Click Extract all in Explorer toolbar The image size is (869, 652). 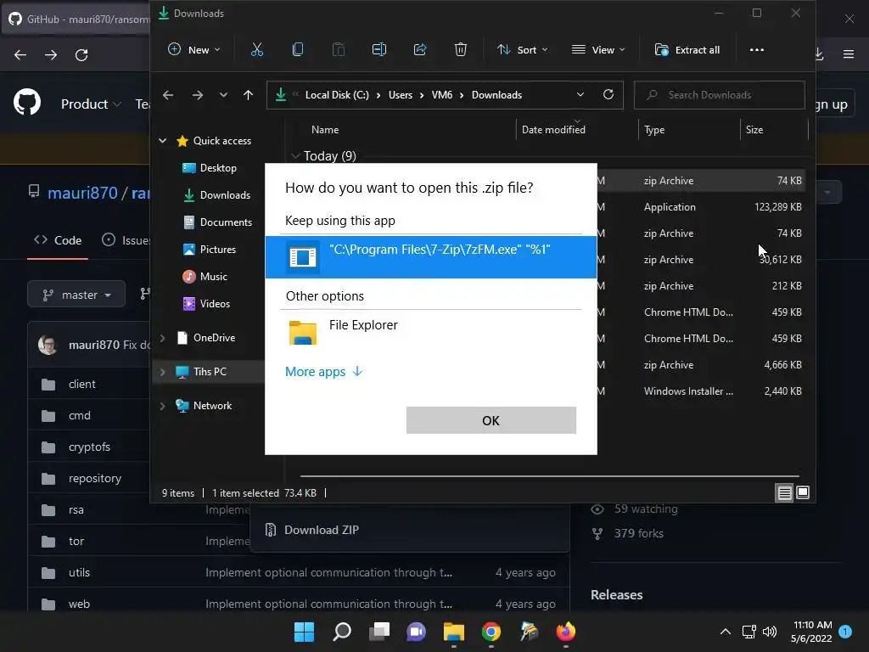pyautogui.click(x=687, y=50)
